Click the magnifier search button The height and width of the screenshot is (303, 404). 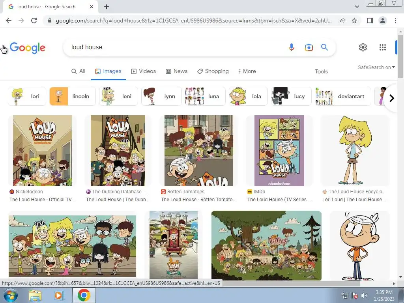(324, 47)
